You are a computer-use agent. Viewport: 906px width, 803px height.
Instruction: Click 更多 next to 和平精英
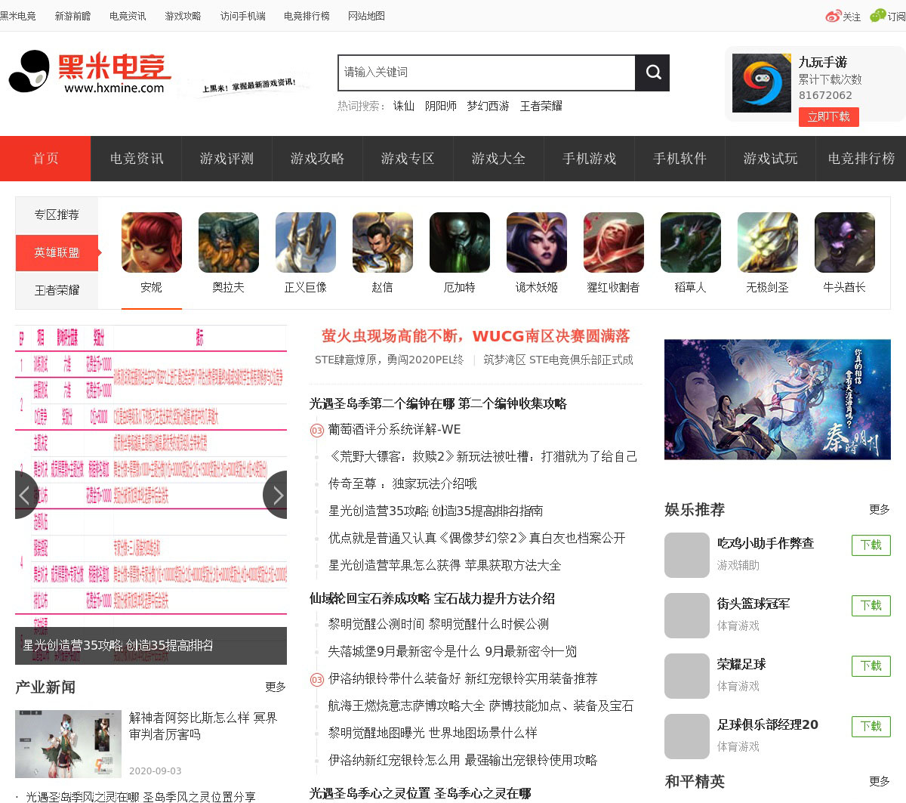point(880,781)
